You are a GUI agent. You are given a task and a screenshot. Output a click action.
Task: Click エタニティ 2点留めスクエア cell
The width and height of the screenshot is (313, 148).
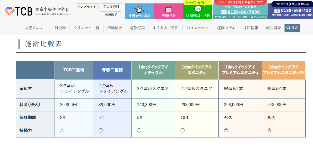[x=196, y=88]
